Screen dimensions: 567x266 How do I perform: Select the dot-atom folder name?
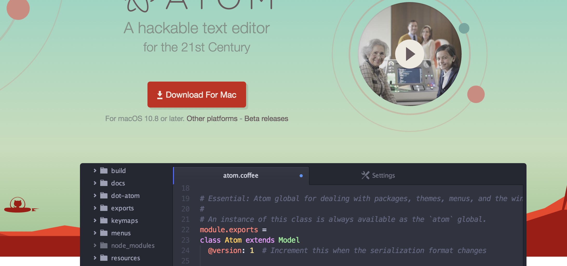(x=125, y=196)
